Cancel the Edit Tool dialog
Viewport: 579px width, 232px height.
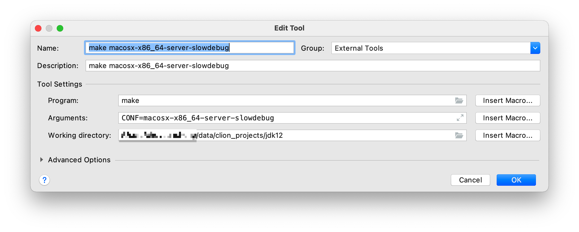(470, 180)
